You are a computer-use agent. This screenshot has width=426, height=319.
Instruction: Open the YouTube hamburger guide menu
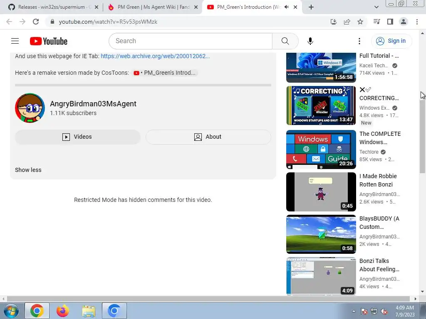(x=15, y=41)
